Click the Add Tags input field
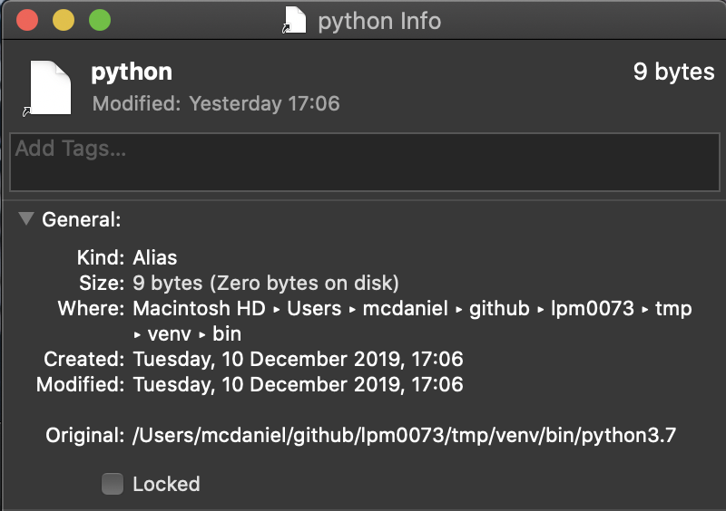Viewport: 726px width, 511px height. [365, 162]
